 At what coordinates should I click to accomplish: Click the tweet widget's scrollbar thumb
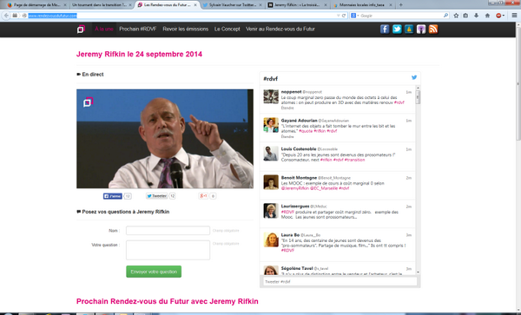pyautogui.click(x=418, y=97)
